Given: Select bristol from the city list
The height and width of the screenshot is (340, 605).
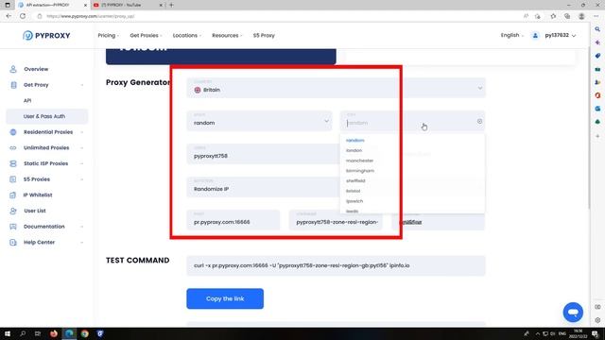Looking at the screenshot, I should click(x=353, y=191).
